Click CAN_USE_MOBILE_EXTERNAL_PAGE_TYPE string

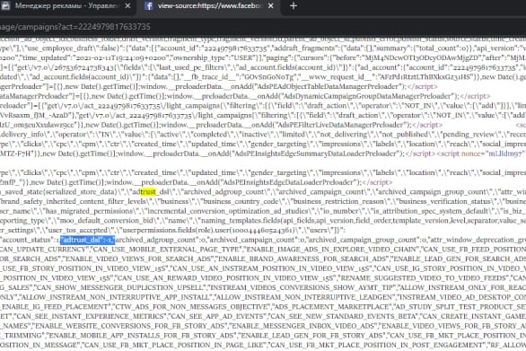(x=167, y=250)
